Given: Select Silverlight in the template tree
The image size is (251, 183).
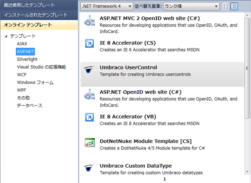Looking at the screenshot, I should pyautogui.click(x=27, y=59).
